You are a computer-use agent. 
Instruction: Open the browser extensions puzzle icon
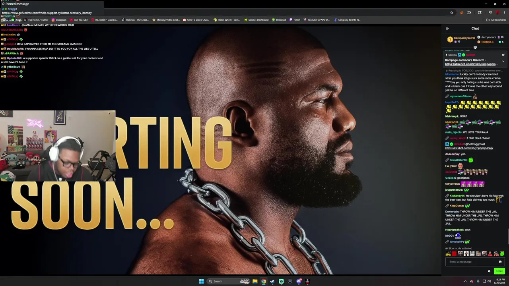pyautogui.click(x=469, y=12)
